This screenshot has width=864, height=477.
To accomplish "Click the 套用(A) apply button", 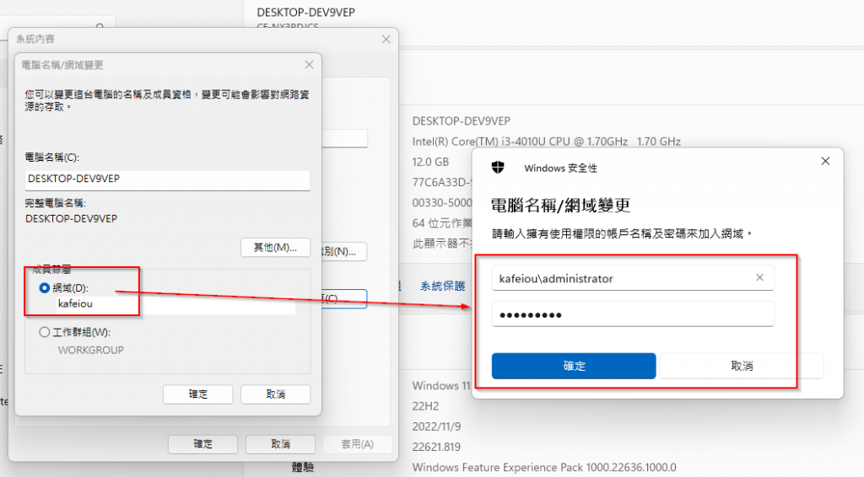I will click(357, 444).
